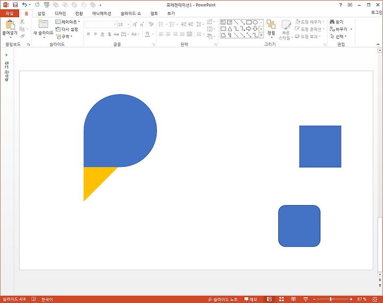Cut selection with the scissors icon
Image resolution: width=383 pixels, height=303 pixels.
point(22,22)
